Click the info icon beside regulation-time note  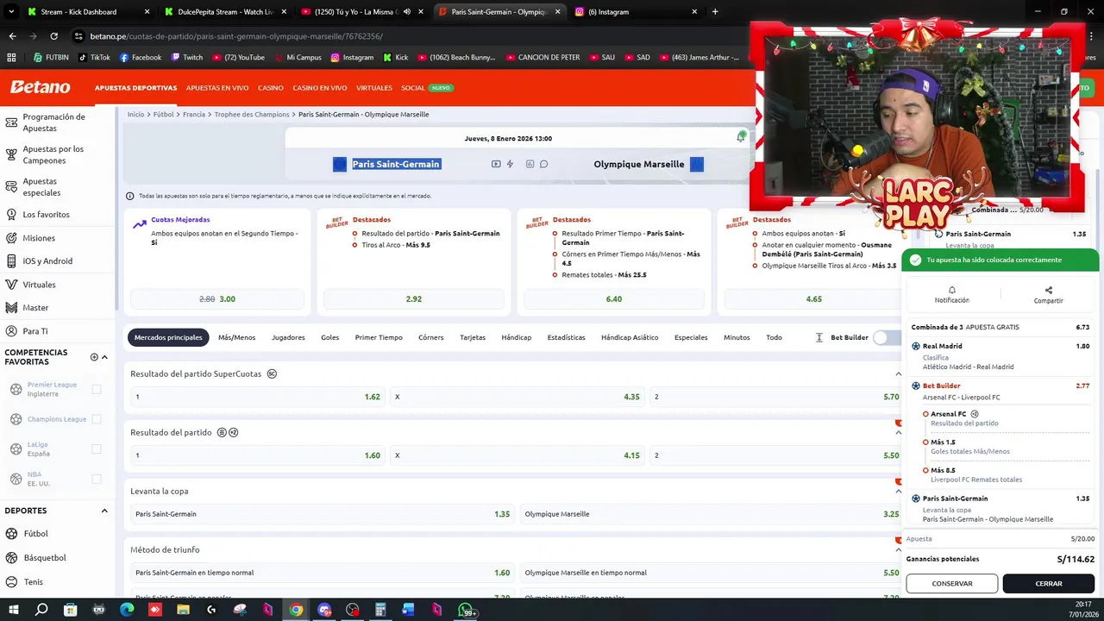130,196
